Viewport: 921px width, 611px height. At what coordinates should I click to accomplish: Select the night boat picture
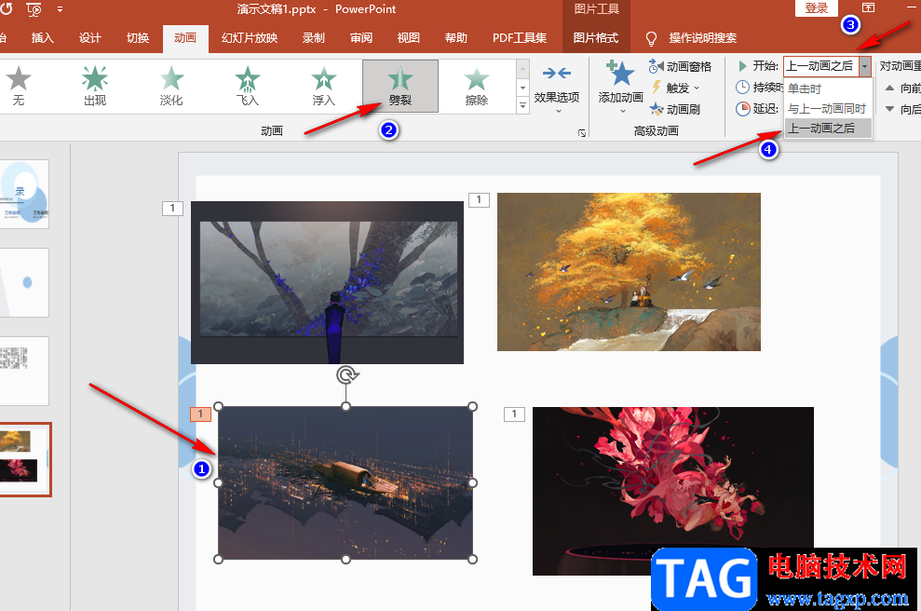coord(345,482)
